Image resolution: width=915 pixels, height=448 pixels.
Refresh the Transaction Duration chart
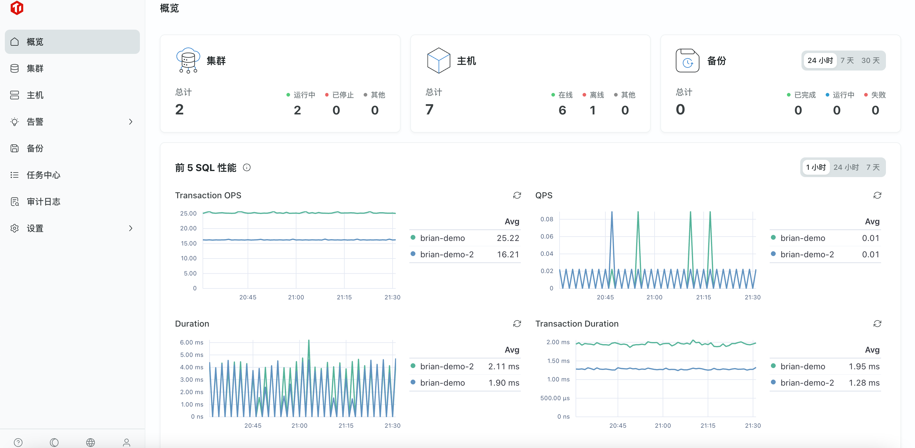pyautogui.click(x=877, y=323)
